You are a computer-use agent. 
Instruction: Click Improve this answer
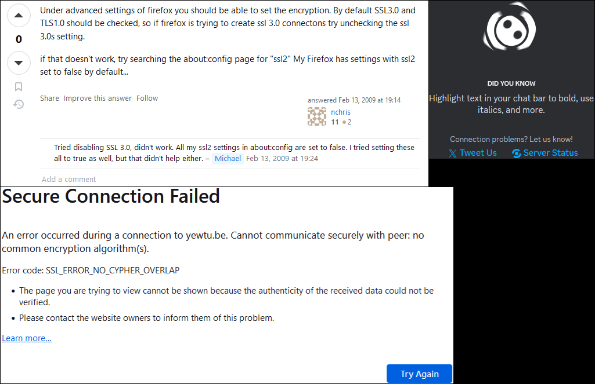point(98,98)
